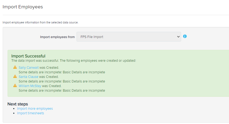229x124 pixels.
Task: Open the FPS File Import dropdown
Action: 129,37
